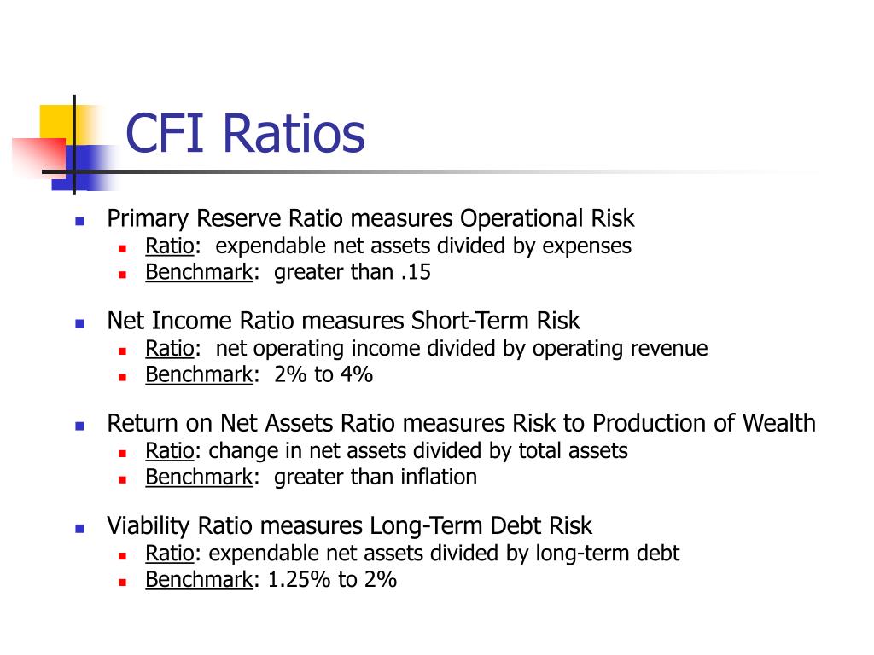
Task: Click red bullet next to 'greater than inflation'
Action: coord(123,479)
